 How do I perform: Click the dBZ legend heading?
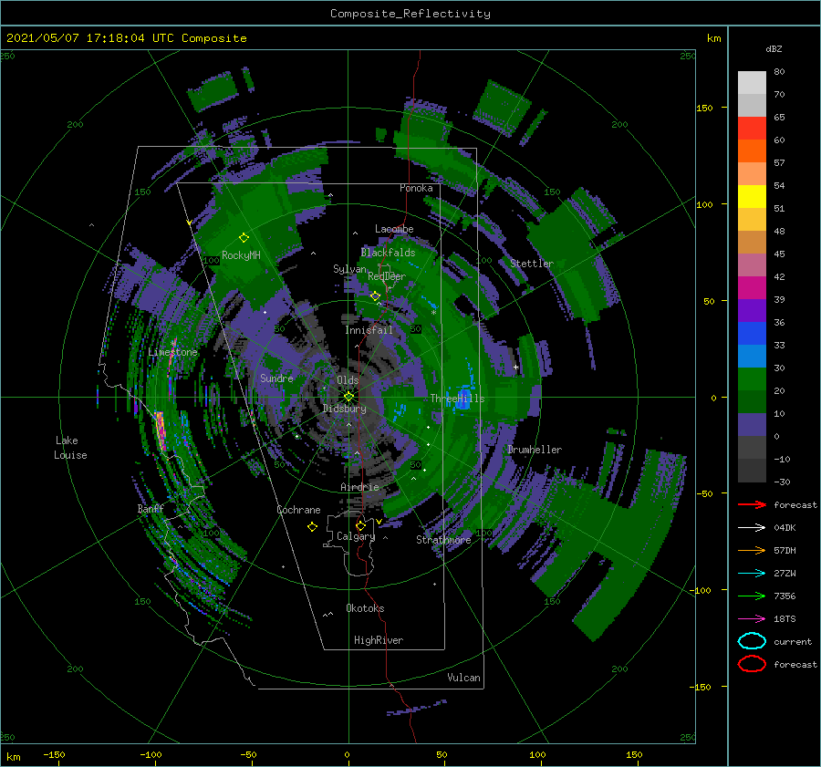point(774,48)
